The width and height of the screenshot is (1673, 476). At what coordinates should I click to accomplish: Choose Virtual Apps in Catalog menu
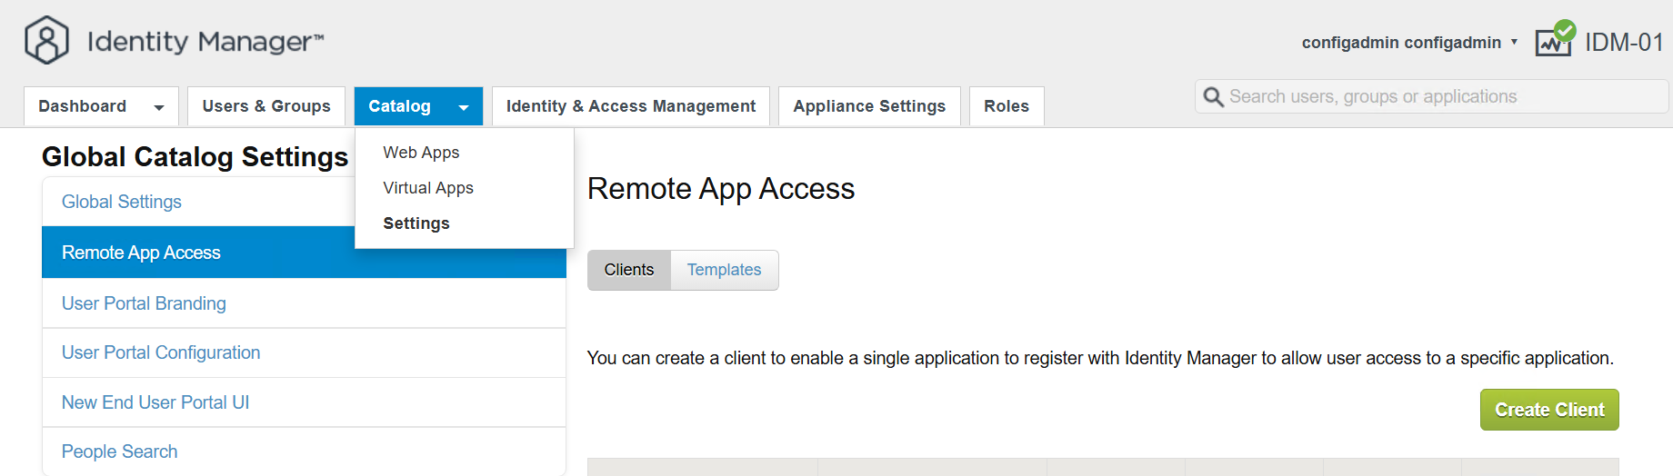point(428,188)
